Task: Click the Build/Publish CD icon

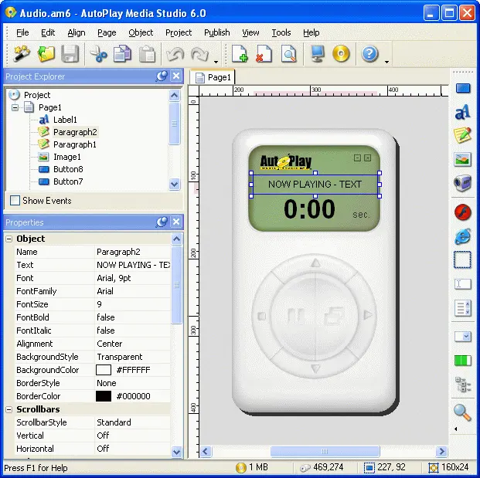Action: [342, 54]
